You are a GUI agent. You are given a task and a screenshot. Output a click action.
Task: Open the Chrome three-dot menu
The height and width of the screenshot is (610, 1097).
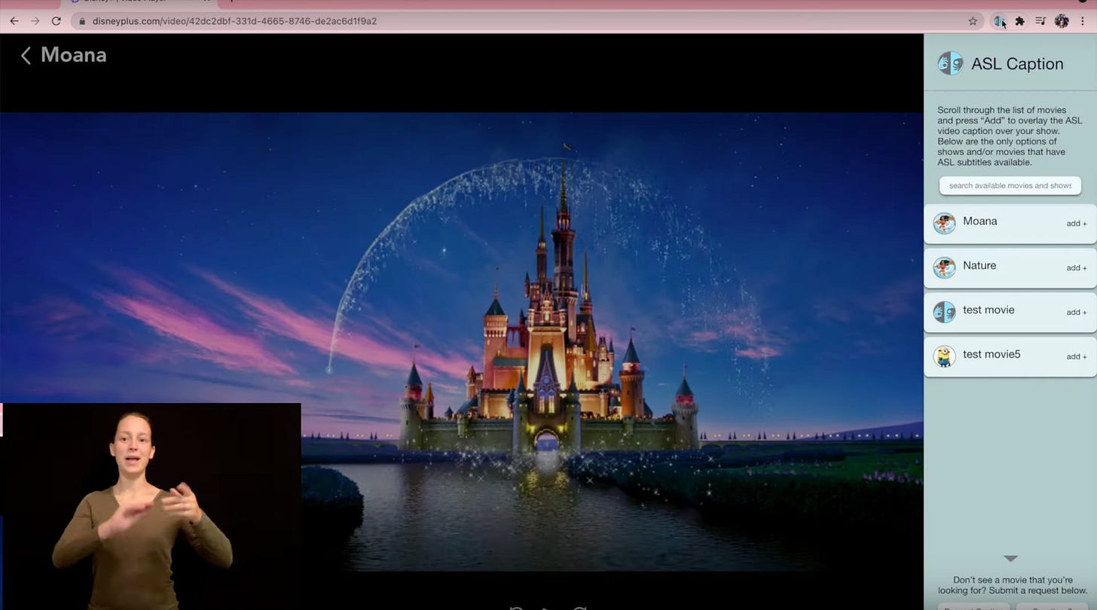[x=1083, y=21]
